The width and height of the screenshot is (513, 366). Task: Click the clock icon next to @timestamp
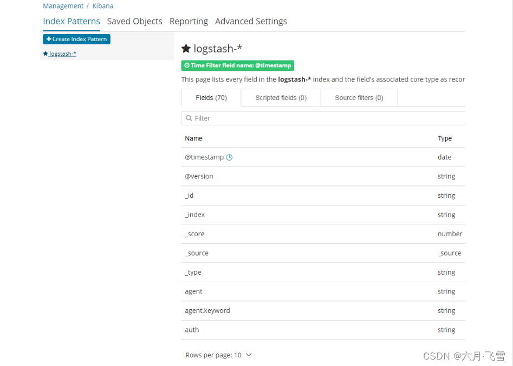[229, 157]
